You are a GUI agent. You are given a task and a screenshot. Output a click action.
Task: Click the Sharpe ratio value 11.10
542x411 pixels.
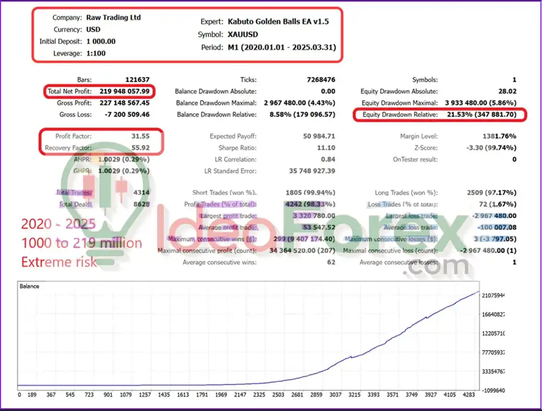pyautogui.click(x=326, y=148)
